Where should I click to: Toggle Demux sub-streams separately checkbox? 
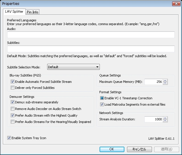click(12, 102)
